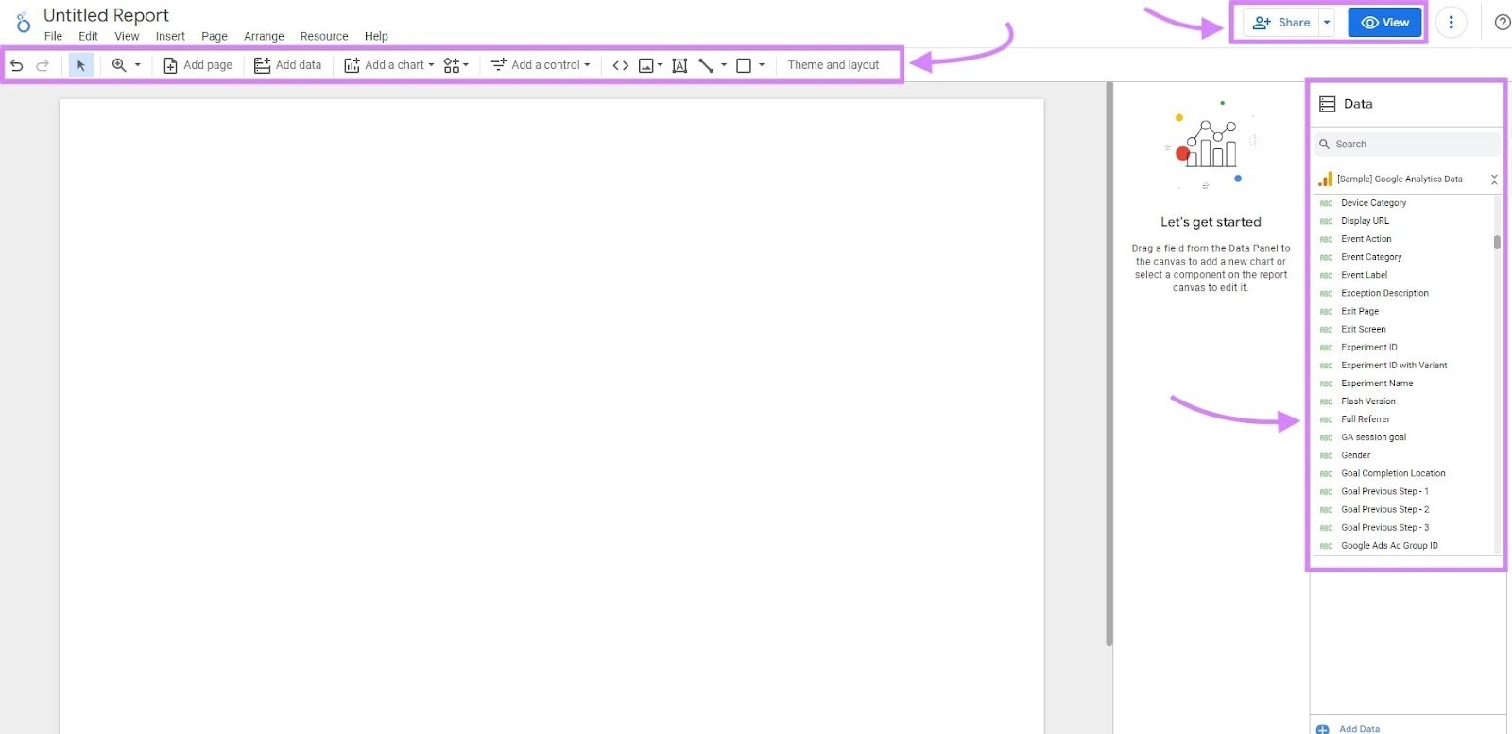Select the line drawing tool
The width and height of the screenshot is (1512, 734).
pos(706,65)
